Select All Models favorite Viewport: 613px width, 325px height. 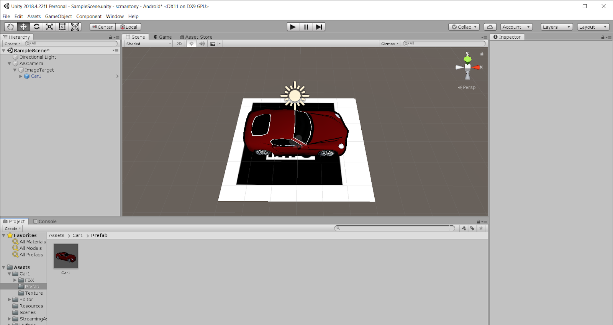tap(31, 248)
